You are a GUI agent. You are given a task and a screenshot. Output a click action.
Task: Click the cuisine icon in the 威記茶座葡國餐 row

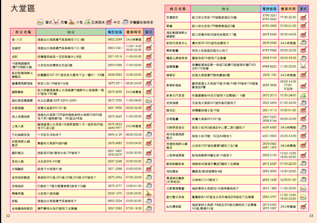click(x=149, y=100)
